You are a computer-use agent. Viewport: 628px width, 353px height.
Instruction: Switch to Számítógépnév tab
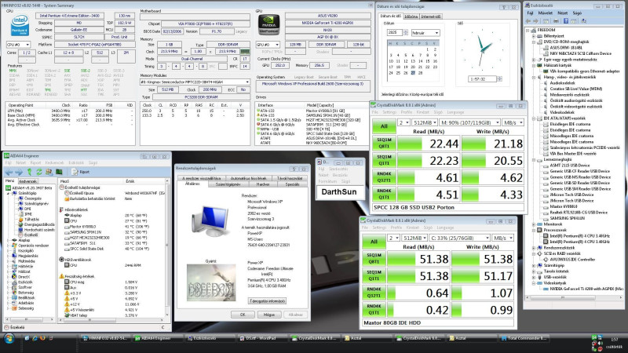point(228,184)
